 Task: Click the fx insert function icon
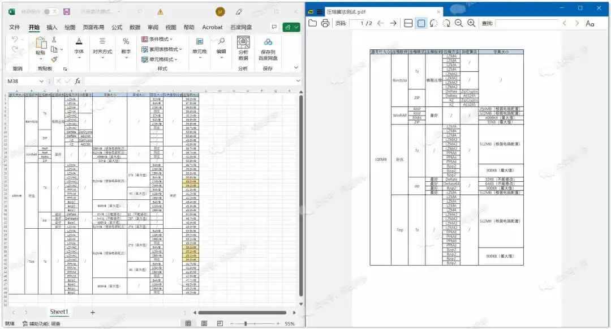pos(78,81)
